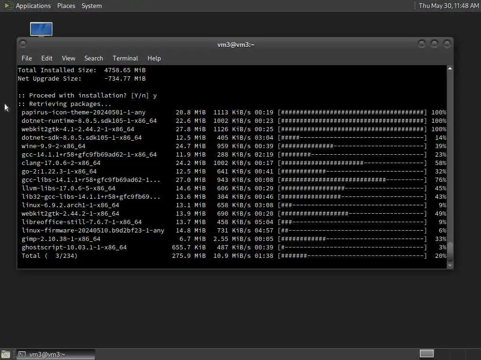Click the linux-6.9.2.arch1-1-x86_64 package name
This screenshot has height=360, width=481.
pos(70,205)
